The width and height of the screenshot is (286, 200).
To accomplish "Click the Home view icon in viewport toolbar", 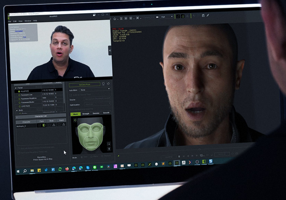I will click(x=115, y=19).
